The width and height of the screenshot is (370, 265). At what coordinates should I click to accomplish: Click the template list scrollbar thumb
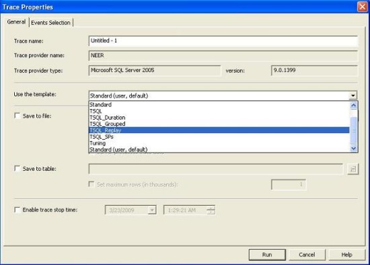point(353,130)
